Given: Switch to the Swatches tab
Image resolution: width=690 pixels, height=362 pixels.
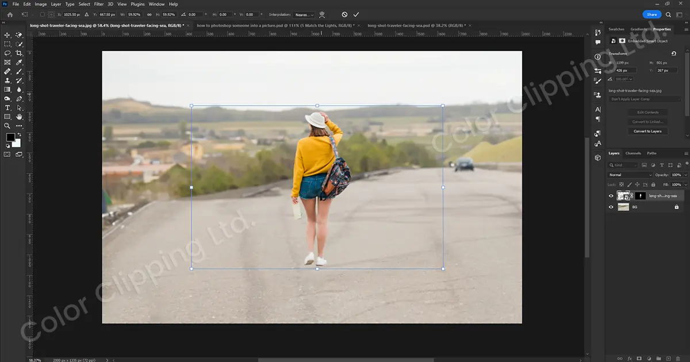Looking at the screenshot, I should 616,29.
